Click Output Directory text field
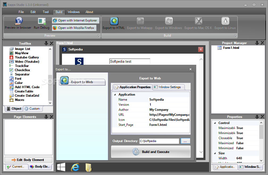Screen dimensions: 268x175 159,141
